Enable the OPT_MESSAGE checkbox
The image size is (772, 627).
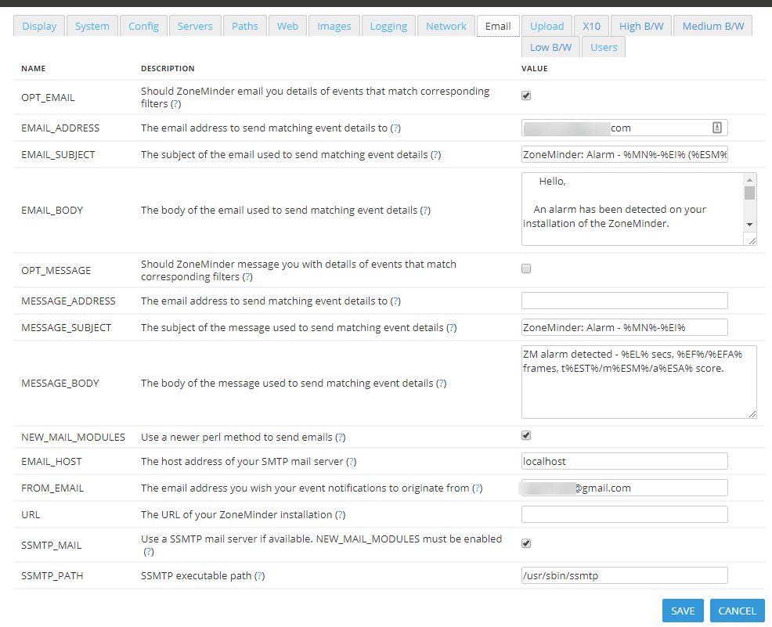click(526, 268)
